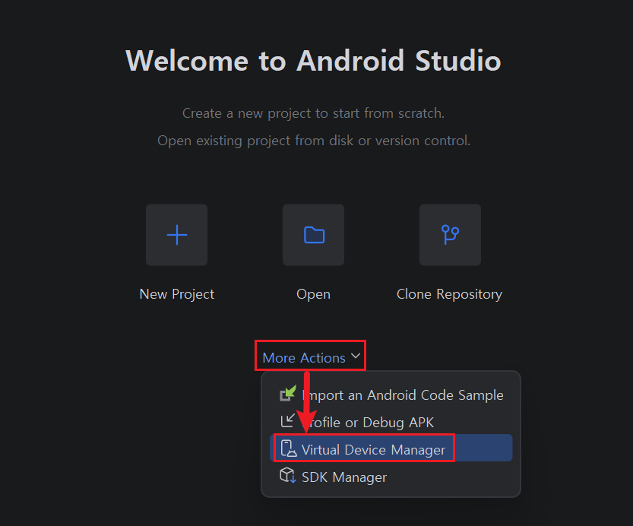Click the Import Android Code Sample icon

[x=288, y=394]
